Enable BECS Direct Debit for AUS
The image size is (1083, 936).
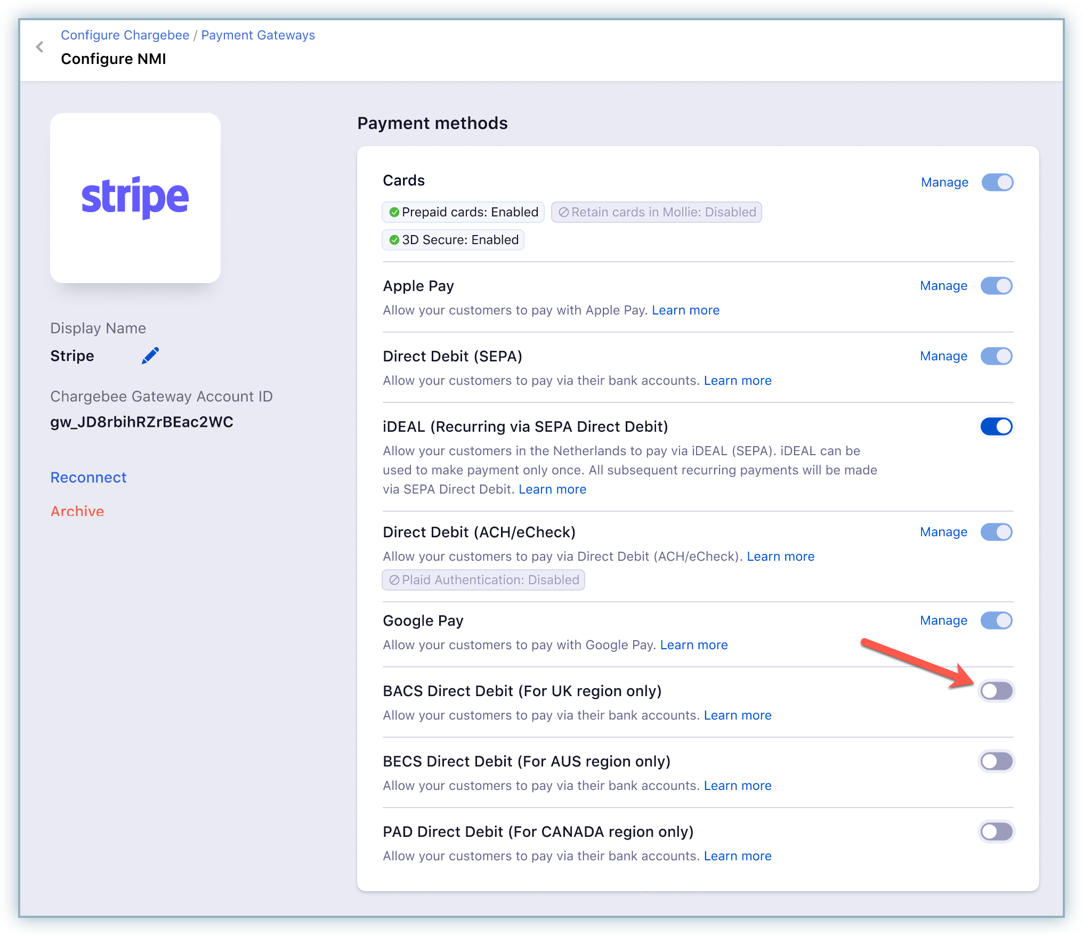996,761
